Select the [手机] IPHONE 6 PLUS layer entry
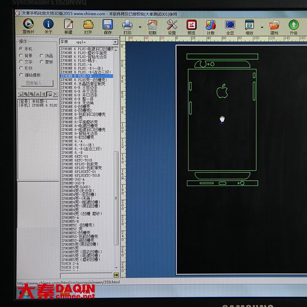Screen dimensions: 307x307 coord(38,105)
